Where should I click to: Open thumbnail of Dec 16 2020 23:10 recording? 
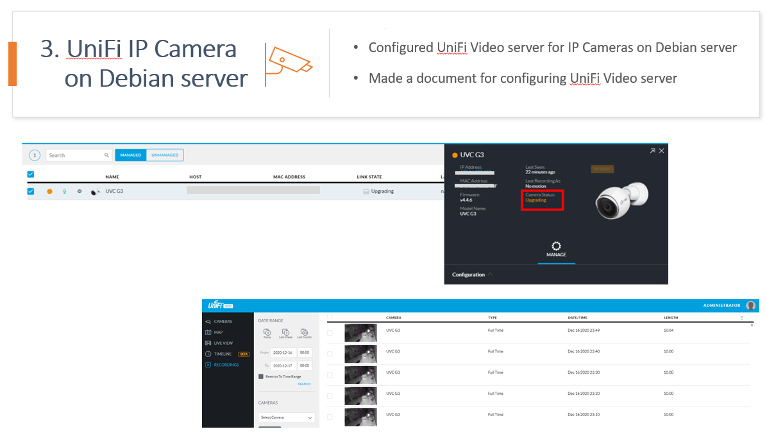point(360,417)
